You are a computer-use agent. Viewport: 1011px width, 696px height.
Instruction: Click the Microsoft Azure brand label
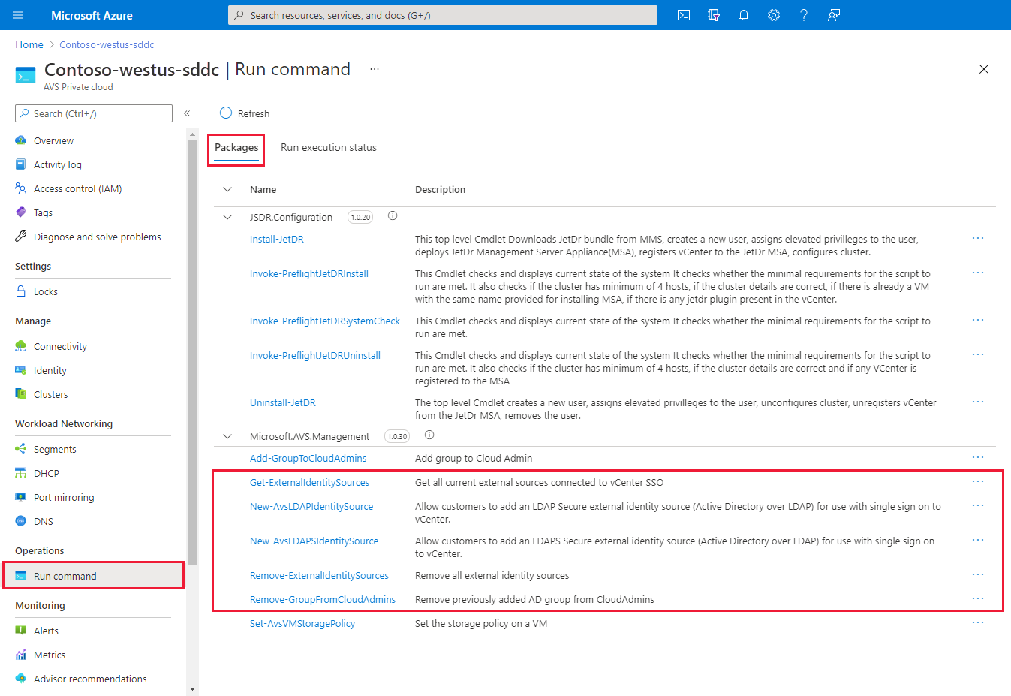[x=92, y=15]
